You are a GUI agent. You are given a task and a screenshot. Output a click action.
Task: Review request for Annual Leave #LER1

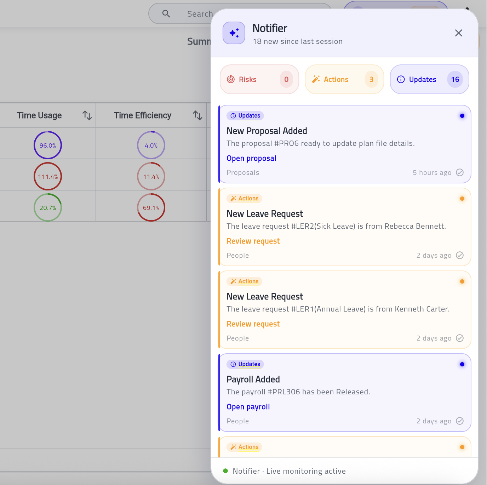coord(253,324)
